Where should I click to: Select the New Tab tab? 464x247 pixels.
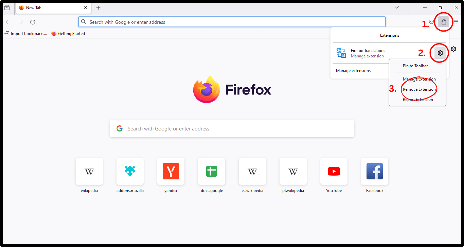pos(53,7)
